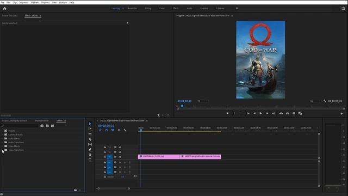Select the Type tool
Screen dimensions: 348x196
pyautogui.click(x=90, y=160)
